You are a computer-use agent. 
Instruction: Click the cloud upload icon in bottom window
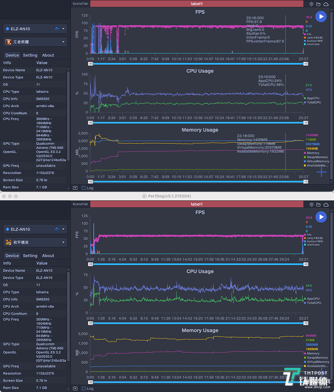326,204
